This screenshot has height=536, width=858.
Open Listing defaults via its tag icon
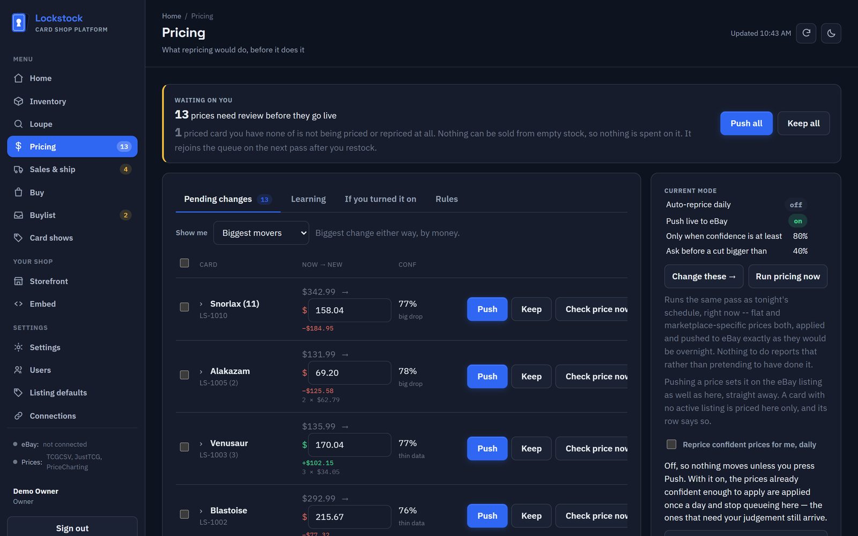tap(18, 393)
